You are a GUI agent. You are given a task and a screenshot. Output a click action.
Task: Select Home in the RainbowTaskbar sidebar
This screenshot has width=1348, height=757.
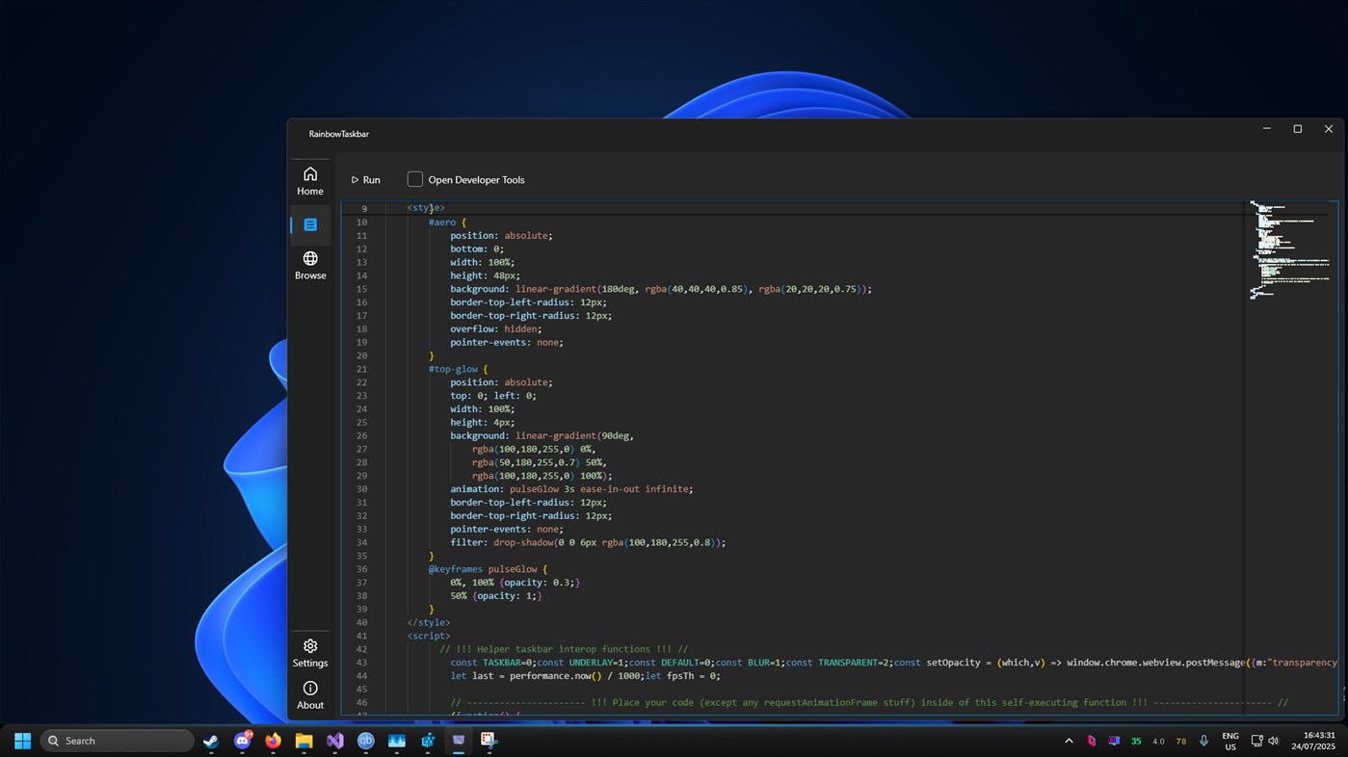coord(309,179)
